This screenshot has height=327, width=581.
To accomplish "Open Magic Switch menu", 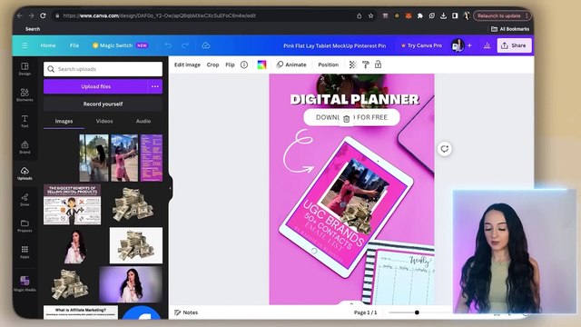I will click(x=120, y=45).
